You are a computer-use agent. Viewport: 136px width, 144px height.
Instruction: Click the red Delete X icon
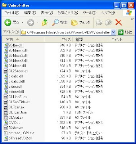click(119, 22)
